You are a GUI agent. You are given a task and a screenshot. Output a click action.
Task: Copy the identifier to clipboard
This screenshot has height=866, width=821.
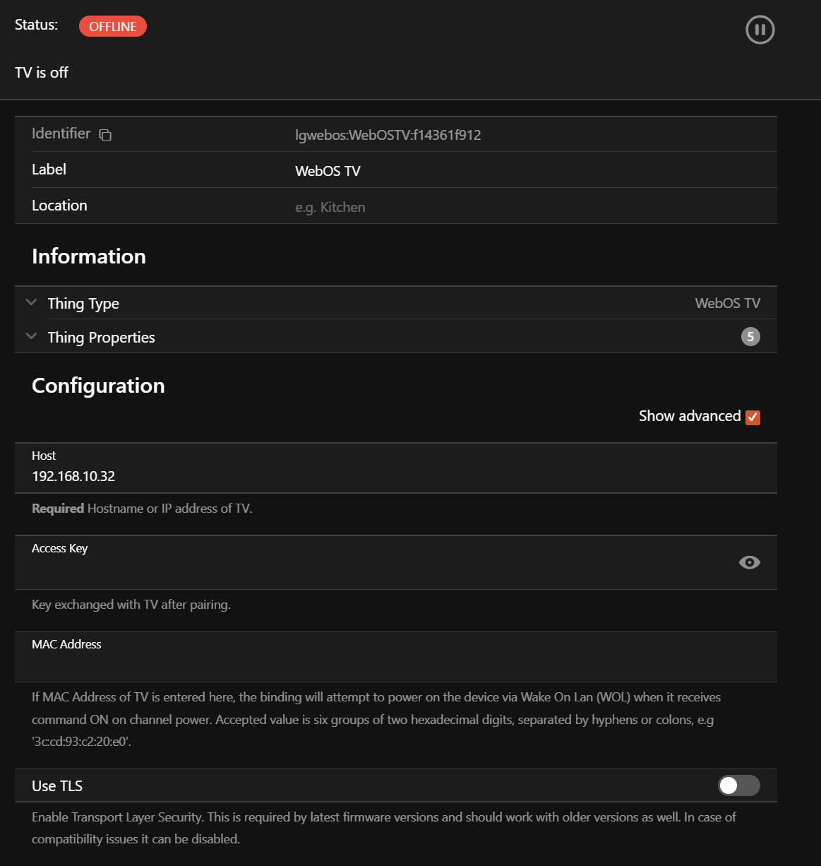(105, 134)
